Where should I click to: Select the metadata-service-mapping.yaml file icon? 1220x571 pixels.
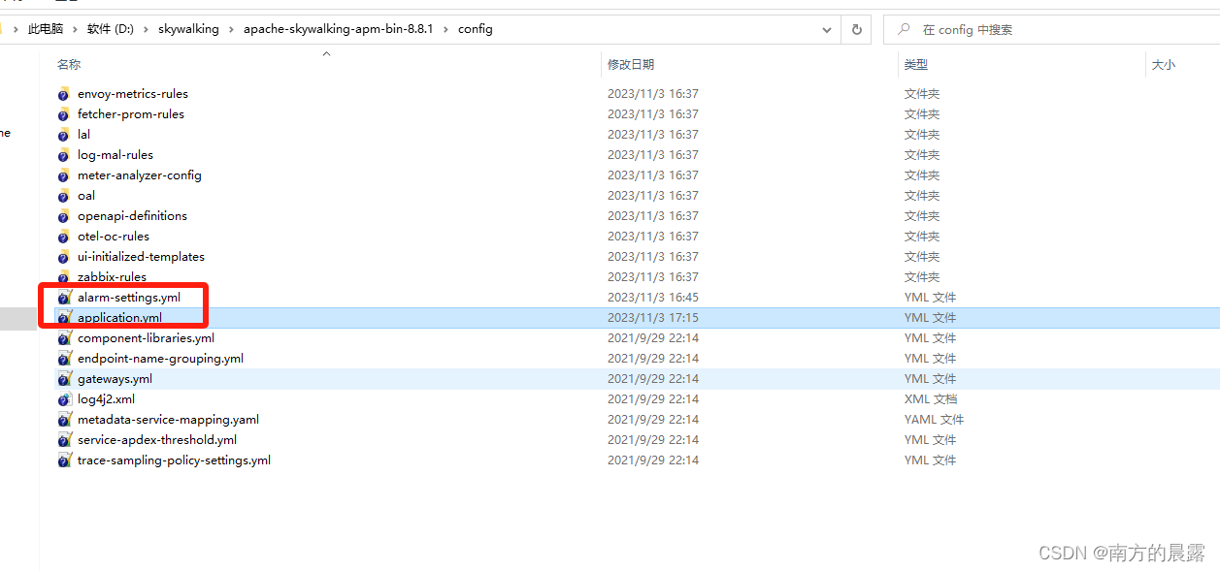pos(64,419)
